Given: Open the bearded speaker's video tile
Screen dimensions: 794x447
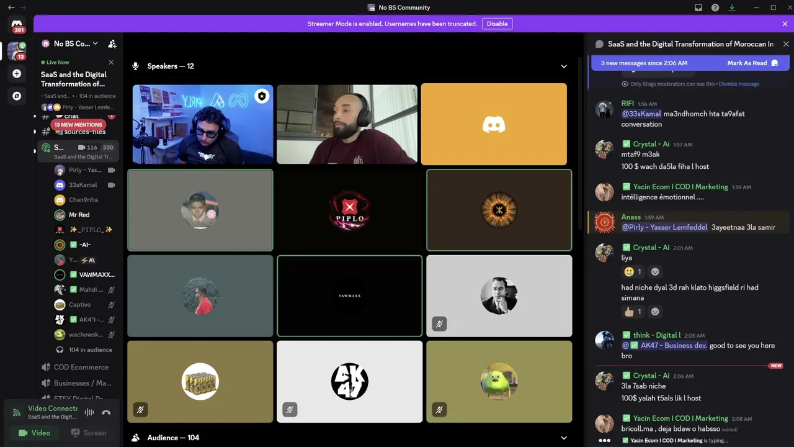Looking at the screenshot, I should click(x=347, y=124).
